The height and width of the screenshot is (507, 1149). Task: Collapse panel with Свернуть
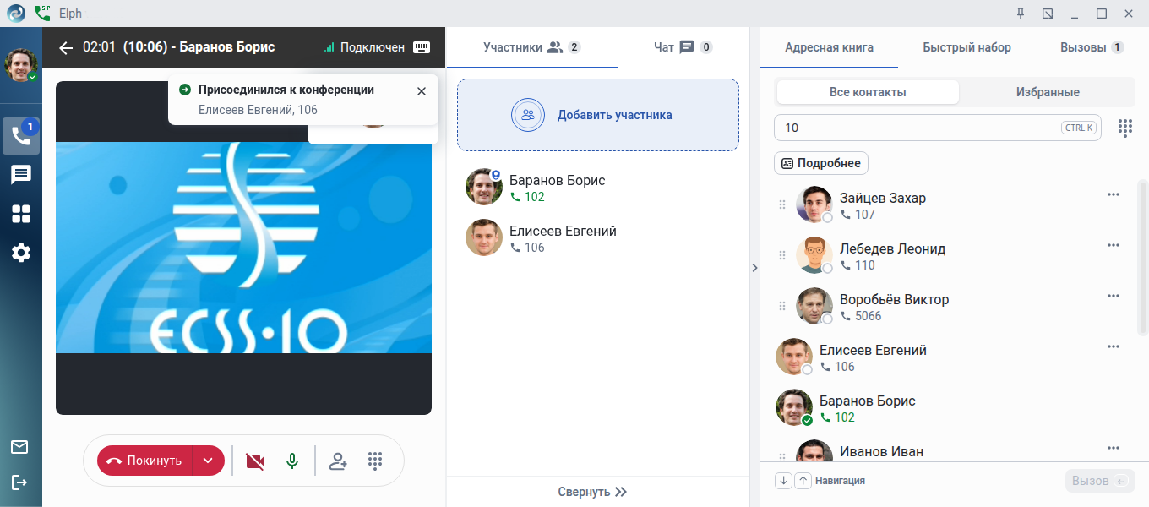[592, 492]
